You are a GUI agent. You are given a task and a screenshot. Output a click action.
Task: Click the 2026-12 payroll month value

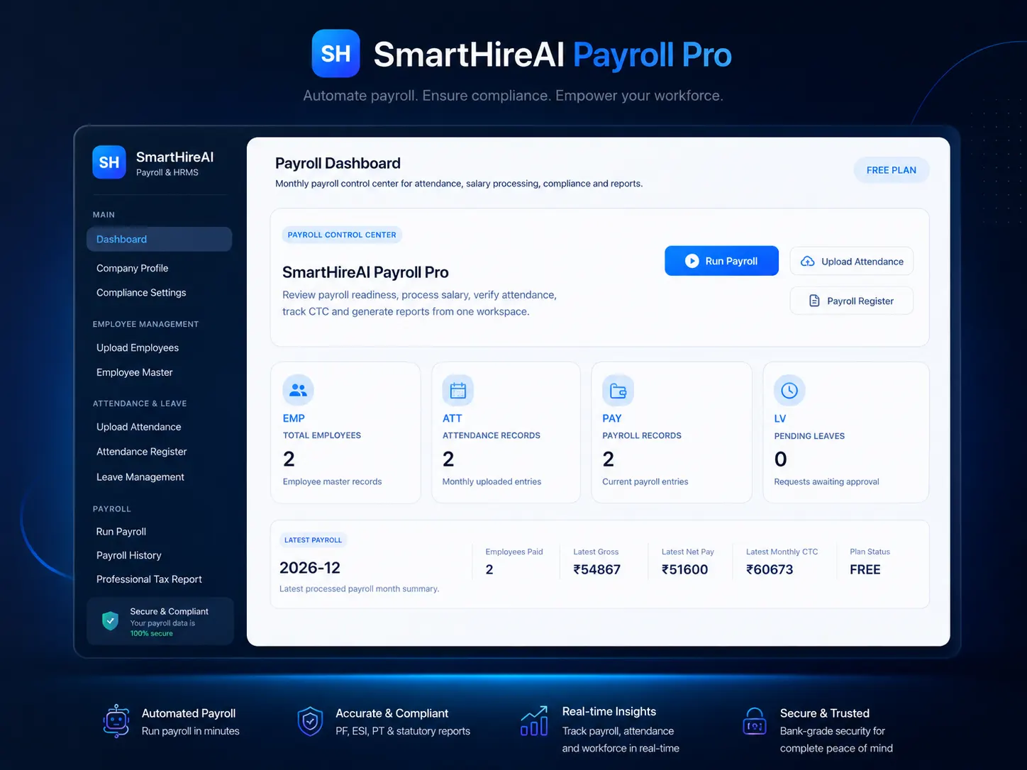(310, 568)
